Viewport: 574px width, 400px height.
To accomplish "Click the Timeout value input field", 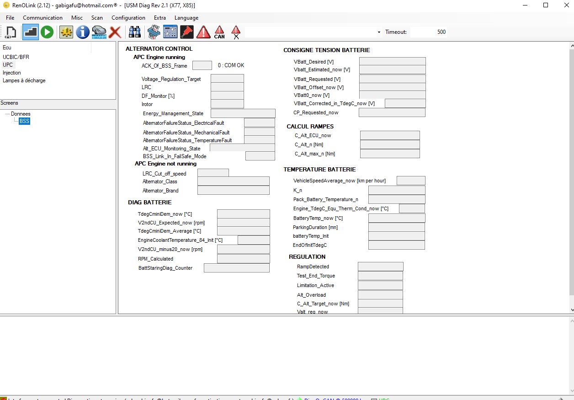I will pyautogui.click(x=429, y=32).
